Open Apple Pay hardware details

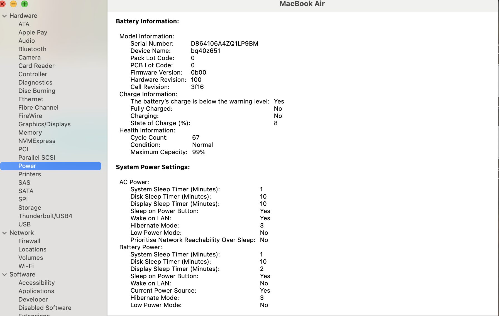click(33, 33)
